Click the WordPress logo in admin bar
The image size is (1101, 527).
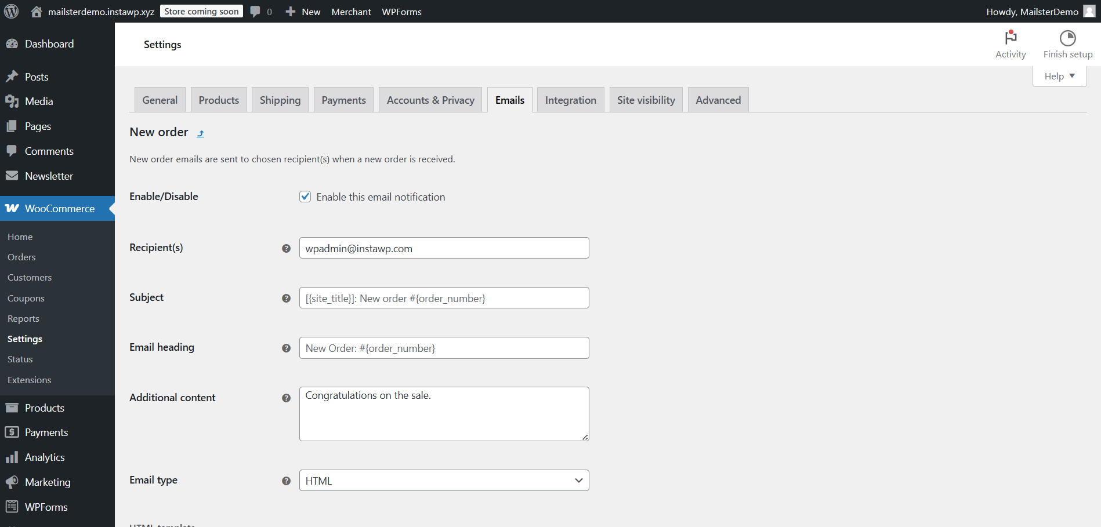click(x=11, y=10)
